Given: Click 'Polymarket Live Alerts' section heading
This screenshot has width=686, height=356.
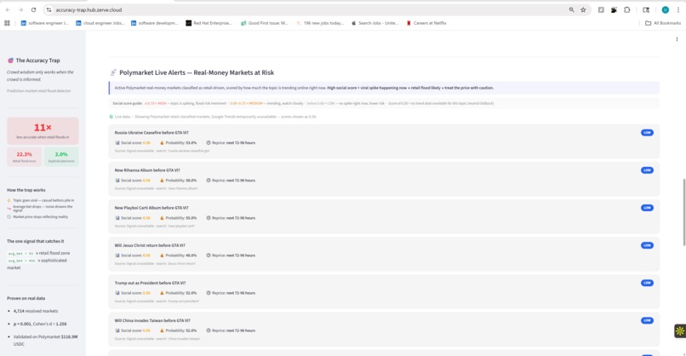Looking at the screenshot, I should click(x=197, y=72).
